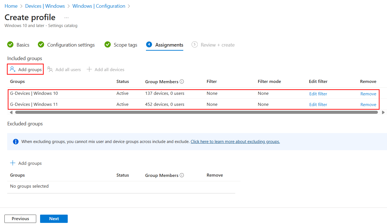Click the horizontal scrollbar thumb in Included groups table
Image resolution: width=387 pixels, height=224 pixels.
pos(197,112)
